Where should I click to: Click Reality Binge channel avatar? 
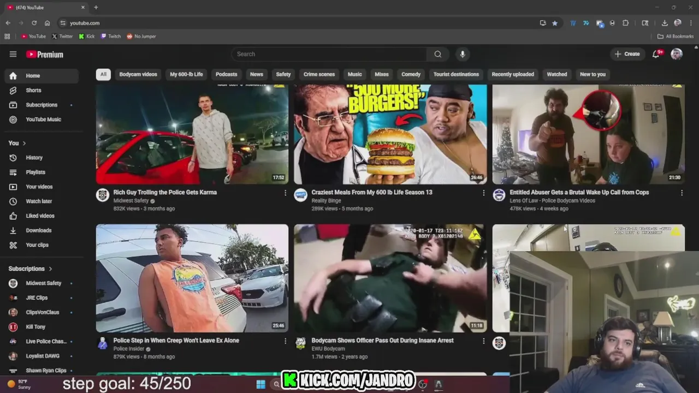click(301, 195)
